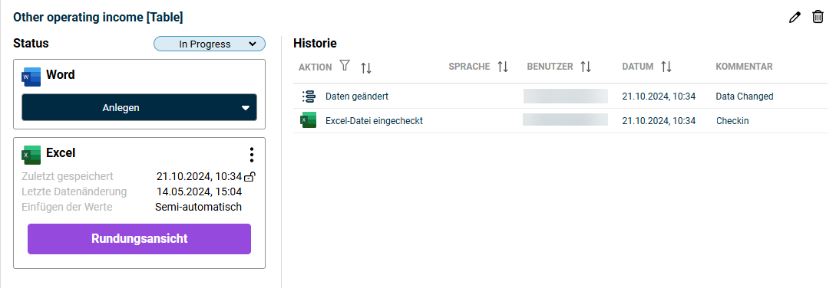Click the Zuletzt gespeichert label
This screenshot has width=836, height=288.
68,176
